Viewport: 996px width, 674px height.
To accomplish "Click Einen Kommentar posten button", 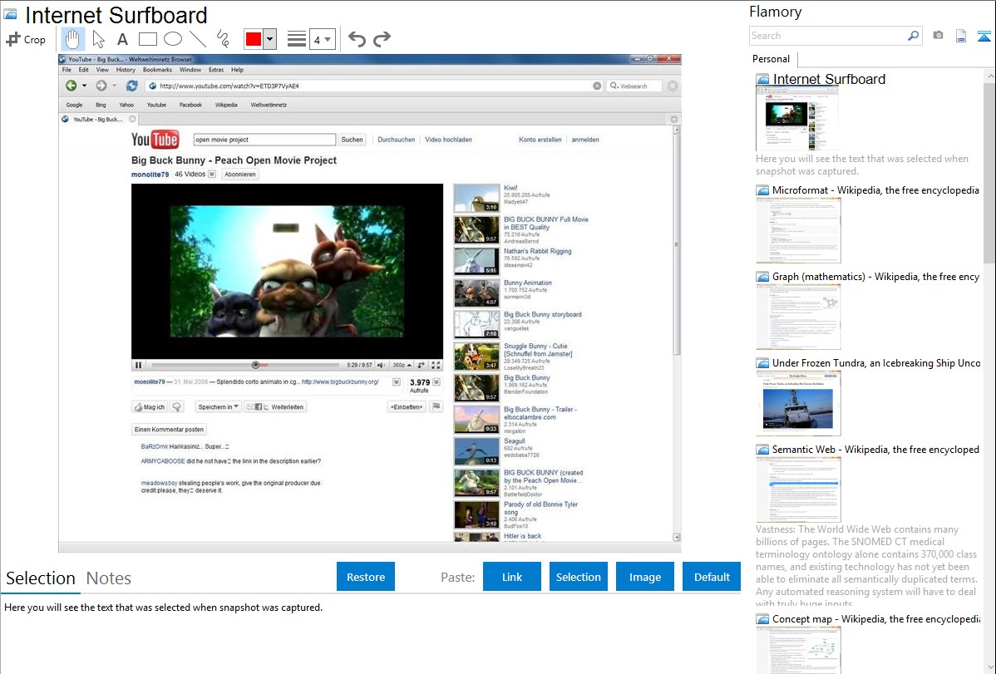I will click(x=169, y=430).
